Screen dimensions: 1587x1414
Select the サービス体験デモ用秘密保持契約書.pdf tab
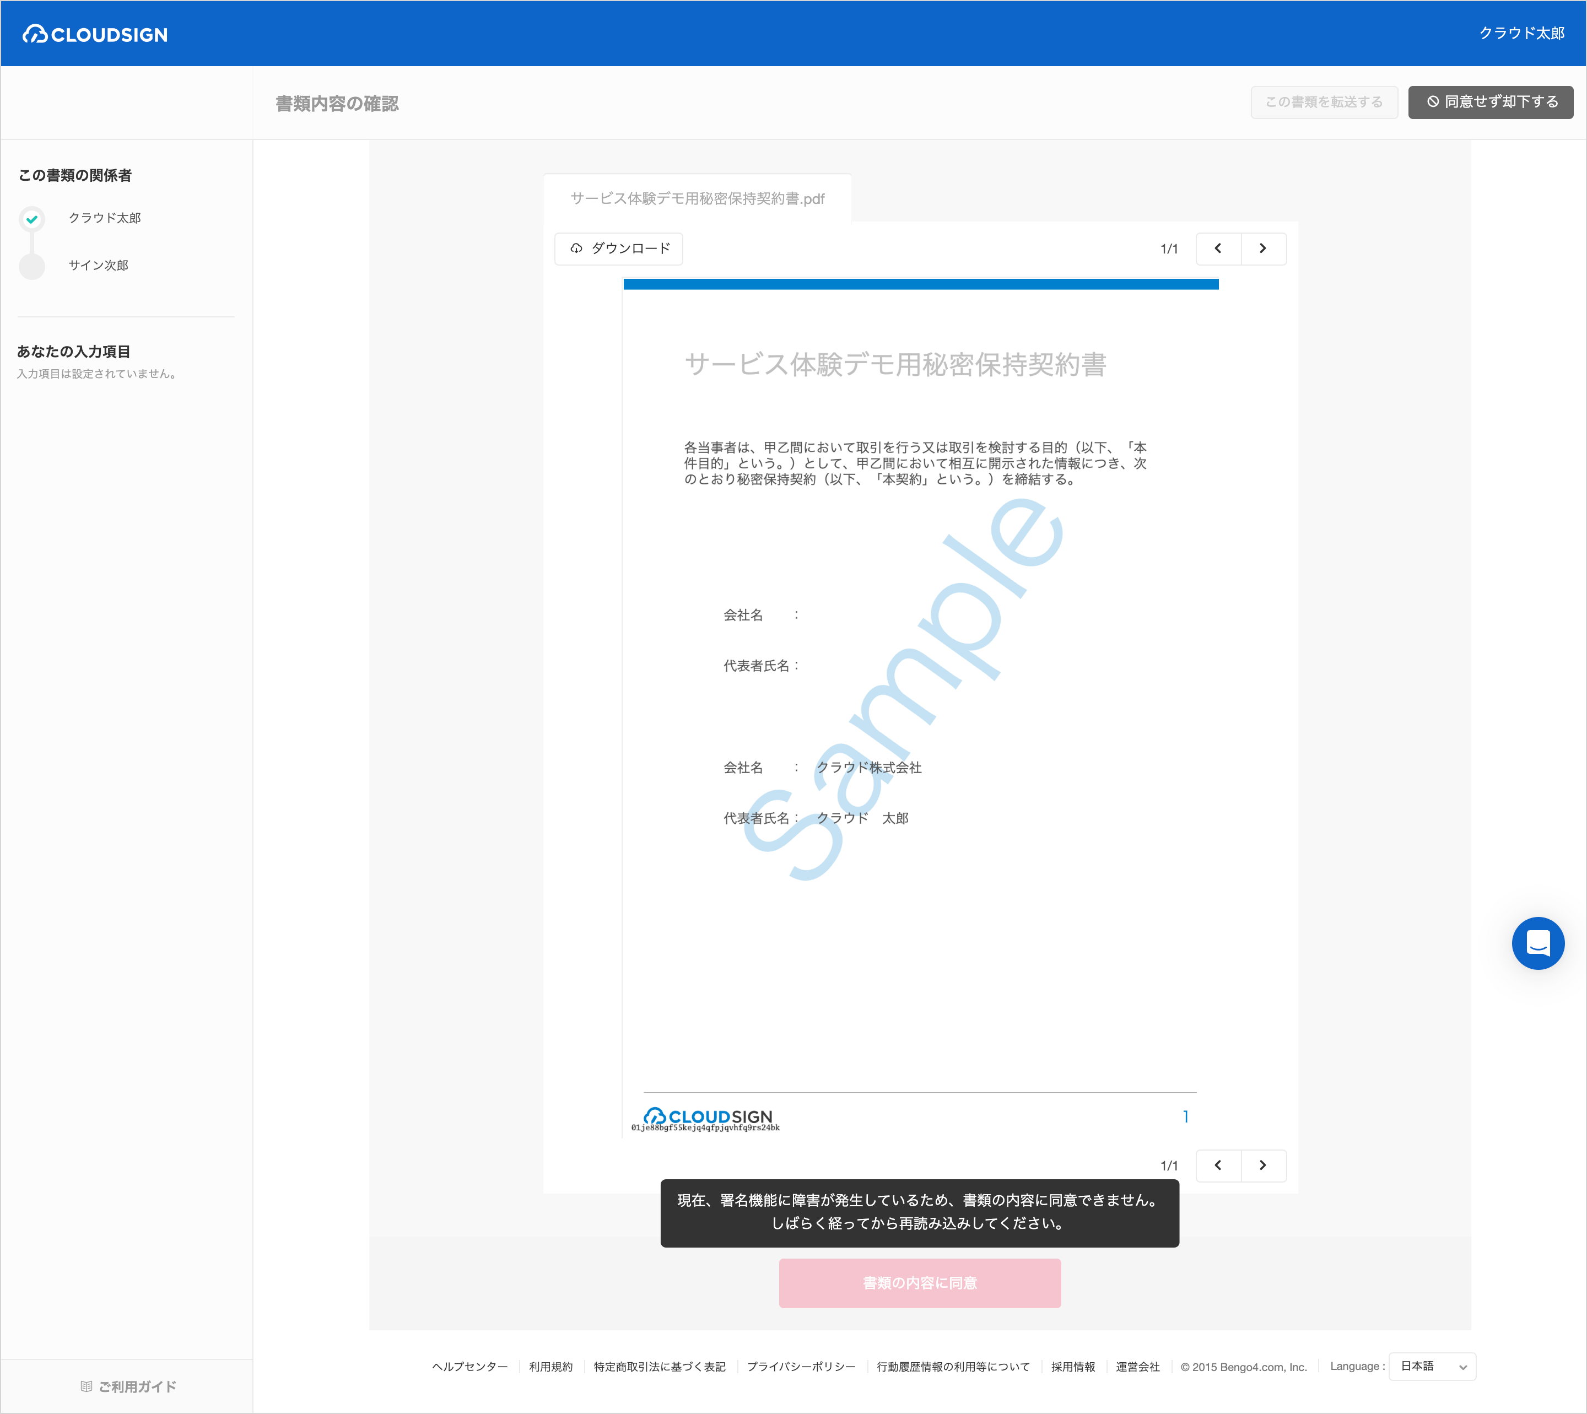[697, 199]
